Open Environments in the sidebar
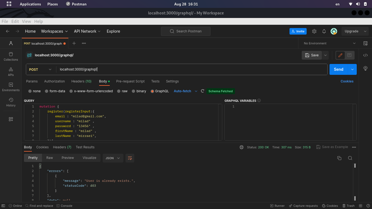372x209 pixels. pyautogui.click(x=11, y=87)
